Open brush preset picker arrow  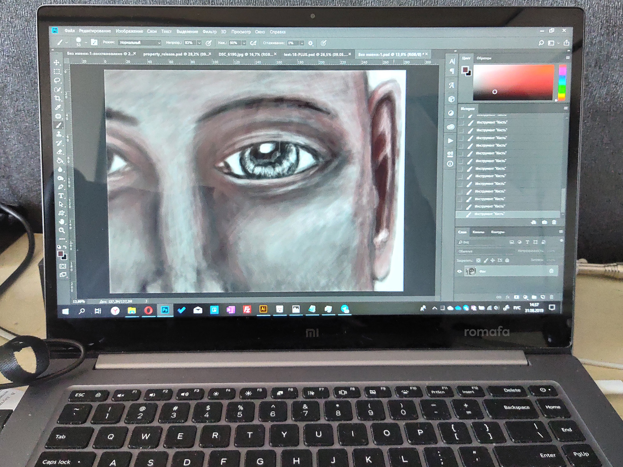click(x=86, y=42)
